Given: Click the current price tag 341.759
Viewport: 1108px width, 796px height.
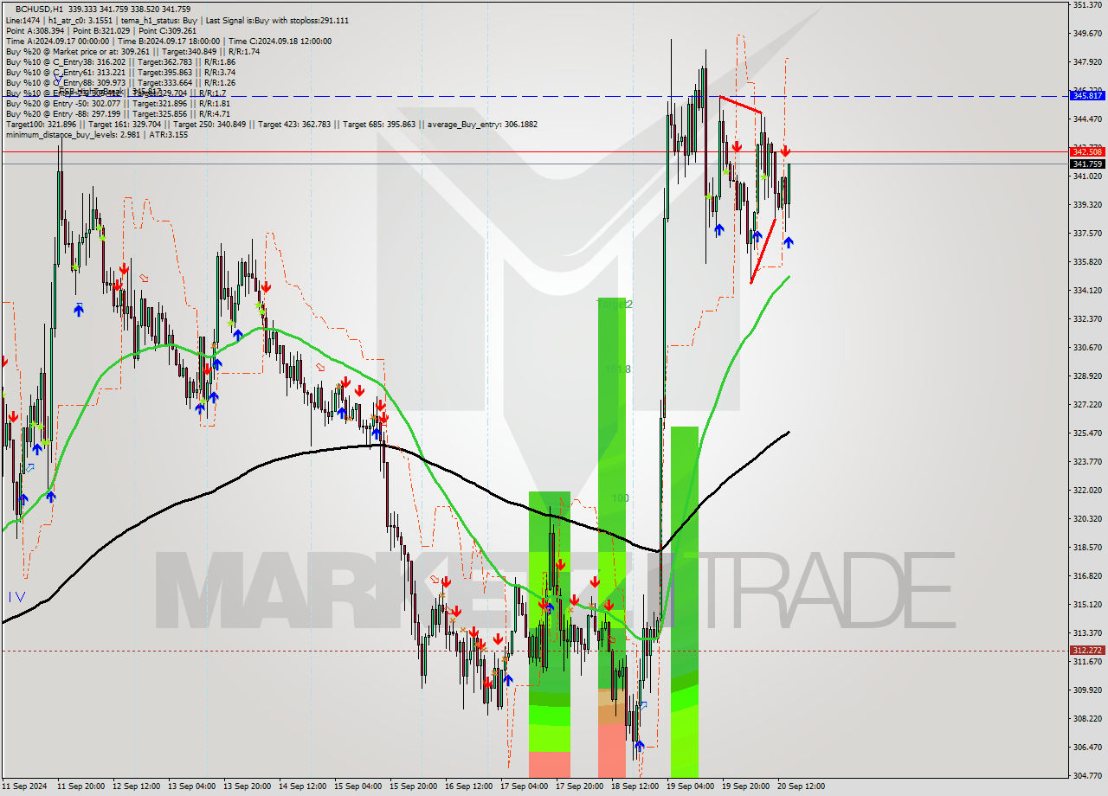Looking at the screenshot, I should tap(1087, 164).
